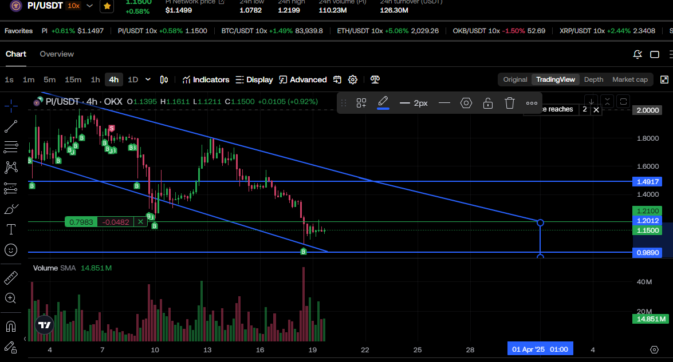Switch to Depth chart view
The image size is (673, 362).
593,79
